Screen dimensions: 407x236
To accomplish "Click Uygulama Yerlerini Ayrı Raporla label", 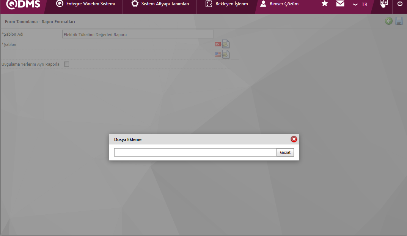I will [30, 64].
